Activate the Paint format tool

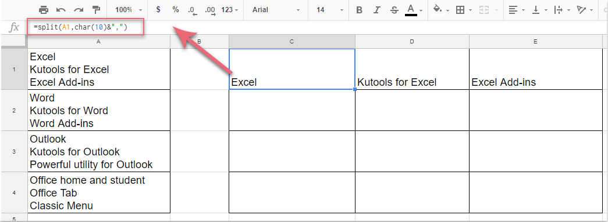click(96, 10)
